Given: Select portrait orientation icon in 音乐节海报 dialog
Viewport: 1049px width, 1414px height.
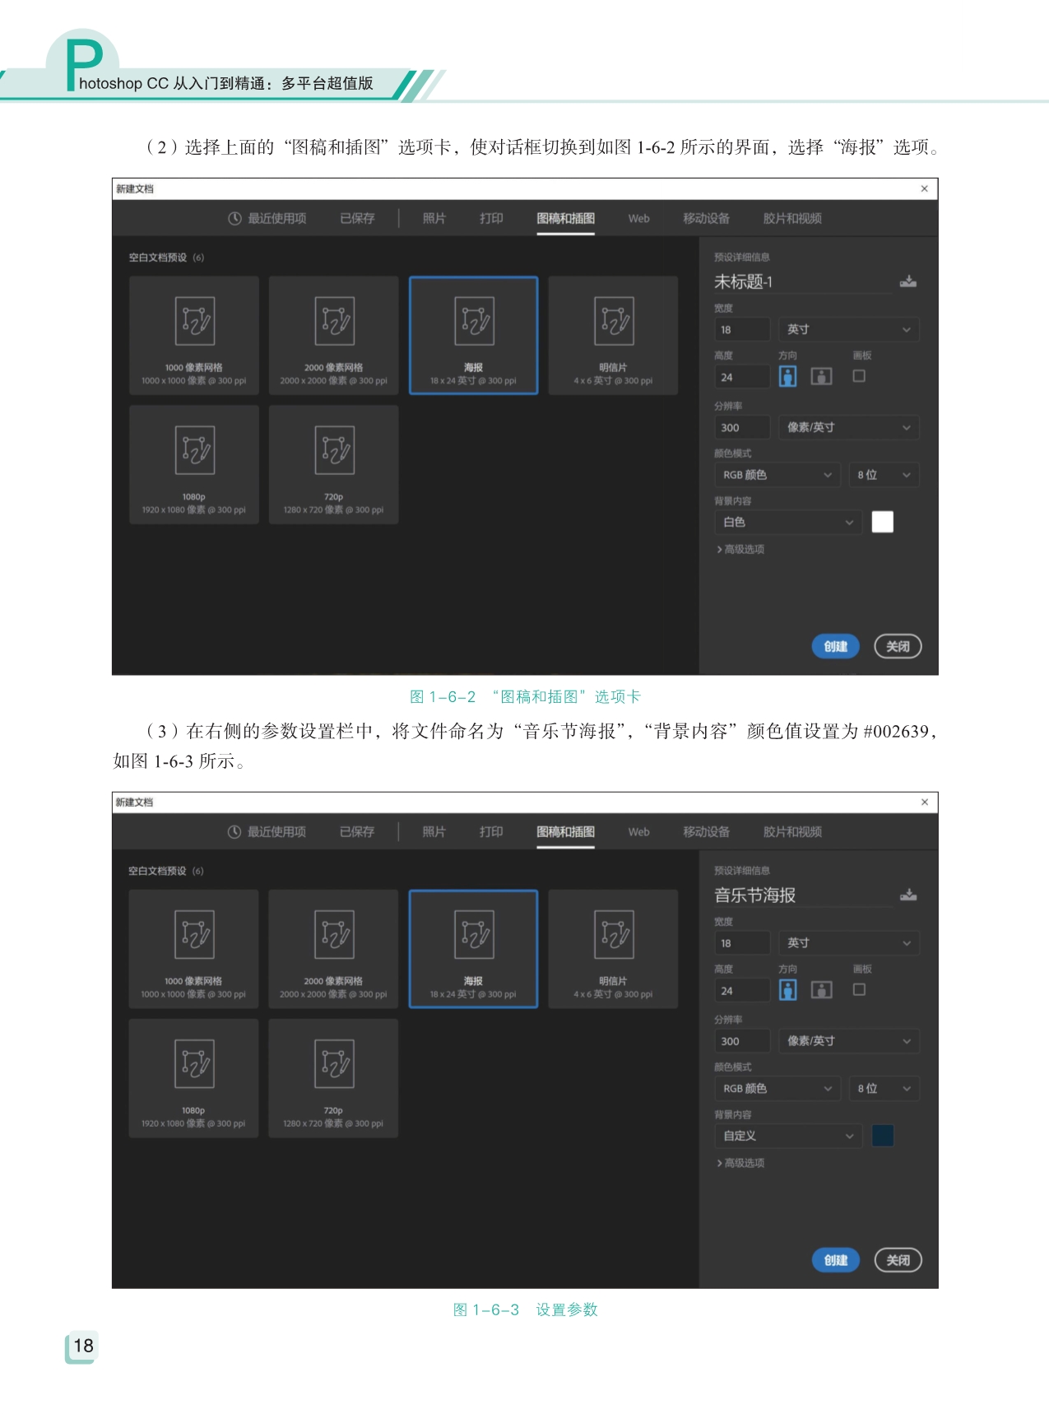Looking at the screenshot, I should (787, 990).
